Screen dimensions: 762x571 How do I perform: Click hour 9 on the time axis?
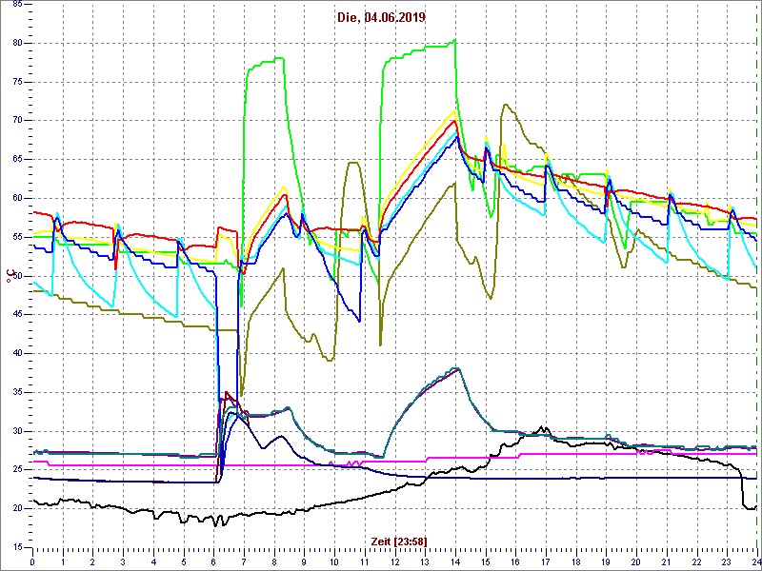(304, 561)
